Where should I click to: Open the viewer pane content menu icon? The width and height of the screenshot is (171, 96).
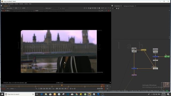(x=2, y=6)
